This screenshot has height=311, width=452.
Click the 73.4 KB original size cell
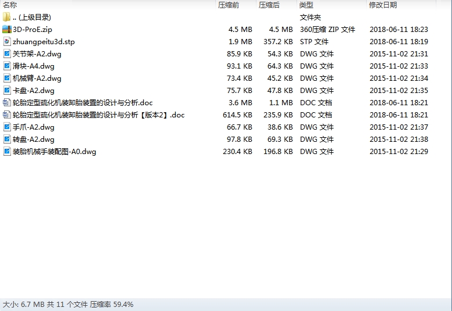(239, 78)
